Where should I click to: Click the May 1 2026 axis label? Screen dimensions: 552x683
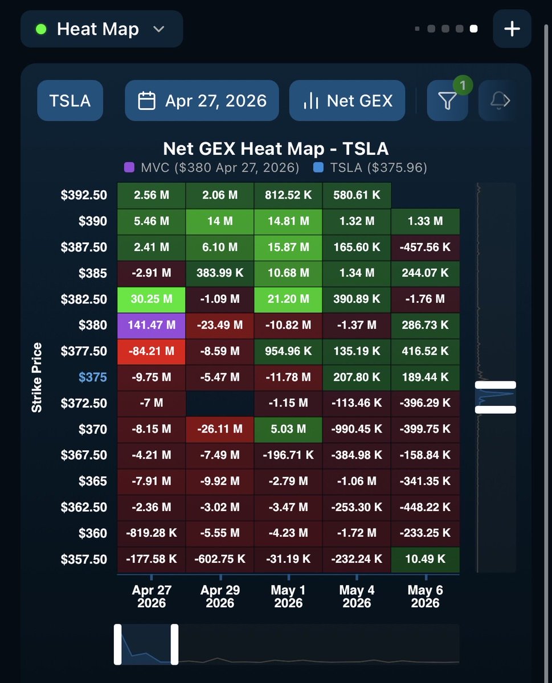click(x=288, y=596)
